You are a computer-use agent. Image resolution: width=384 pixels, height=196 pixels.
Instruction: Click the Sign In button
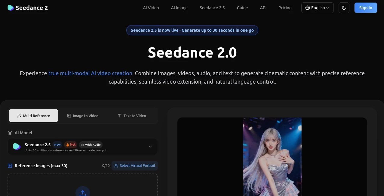pyautogui.click(x=366, y=8)
